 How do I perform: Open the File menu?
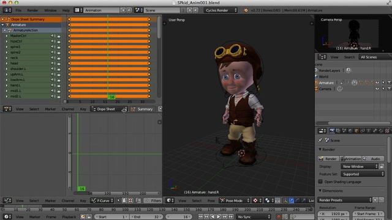18,10
